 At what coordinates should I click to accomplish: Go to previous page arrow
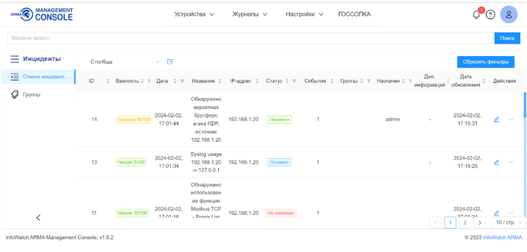click(435, 222)
